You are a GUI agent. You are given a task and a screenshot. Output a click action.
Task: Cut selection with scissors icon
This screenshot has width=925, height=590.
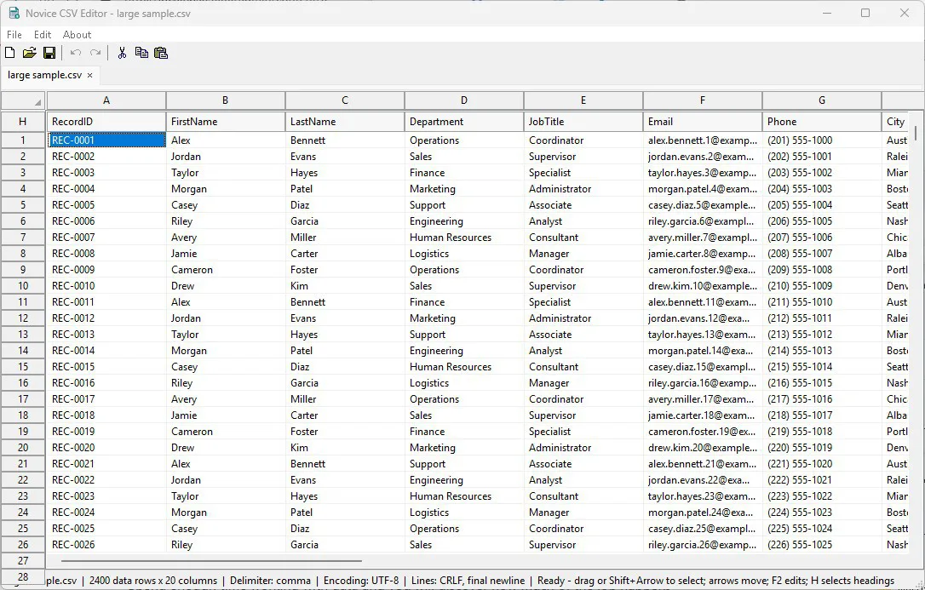click(x=122, y=53)
